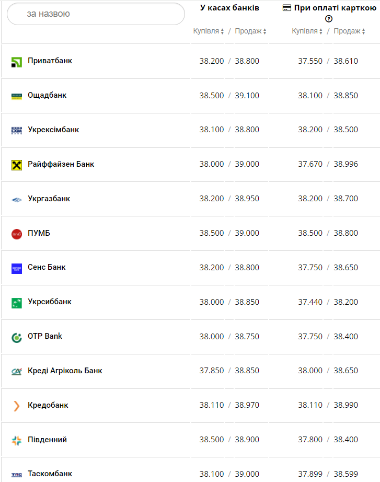Focus the search by name field
380x482 pixels.
pos(96,14)
